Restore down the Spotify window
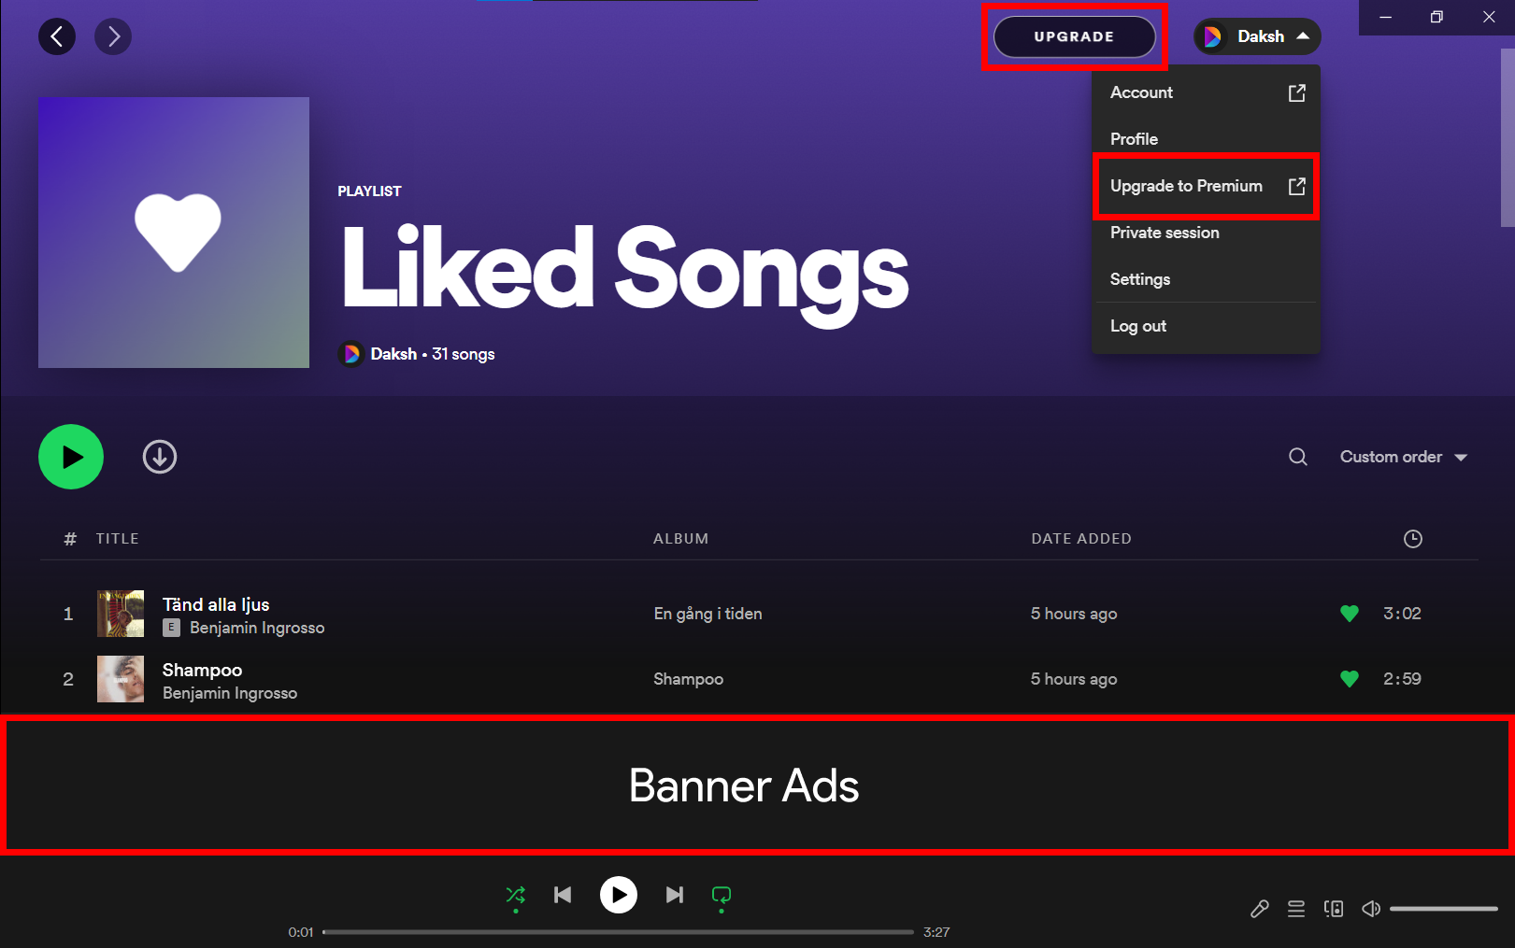This screenshot has height=948, width=1515. coord(1436,18)
